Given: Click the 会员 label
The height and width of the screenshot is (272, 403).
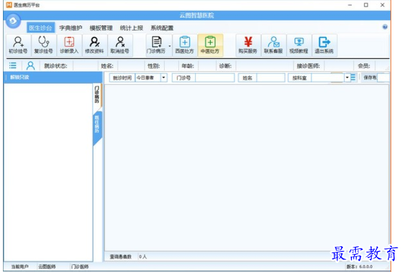Looking at the screenshot, I should tap(364, 66).
